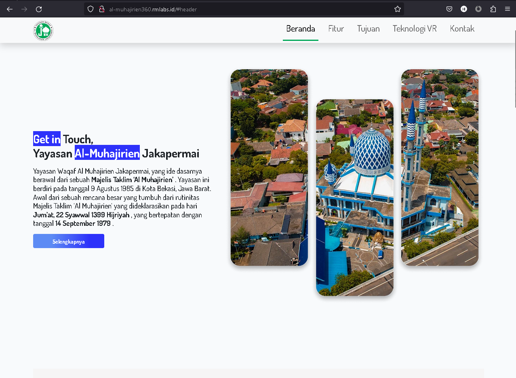Viewport: 516px width, 378px height.
Task: Click the browser back arrow
Action: 10,9
